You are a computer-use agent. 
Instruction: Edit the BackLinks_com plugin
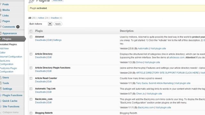coord(49,103)
